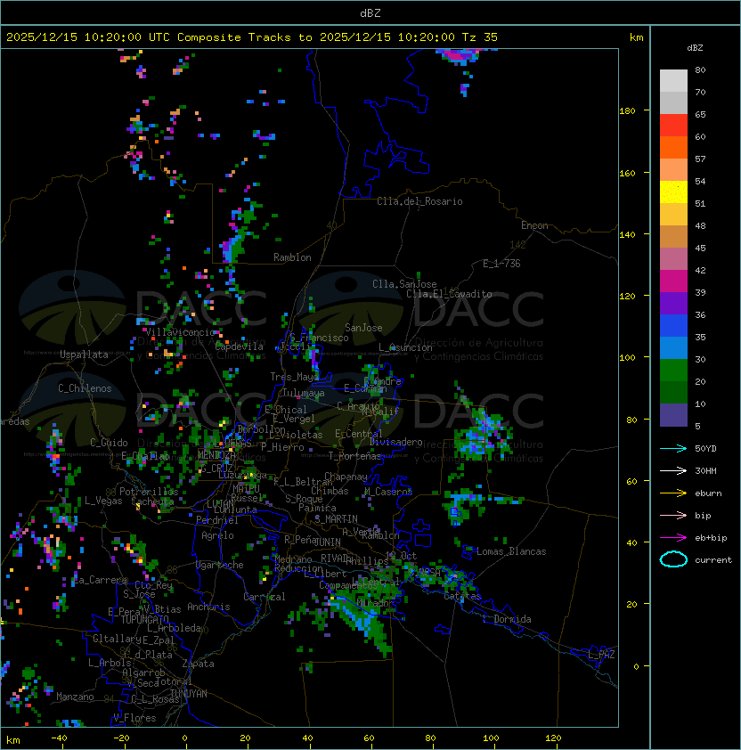This screenshot has height=750, width=741.
Task: Click the 'L_Asuncion' map label
Action: (x=405, y=347)
